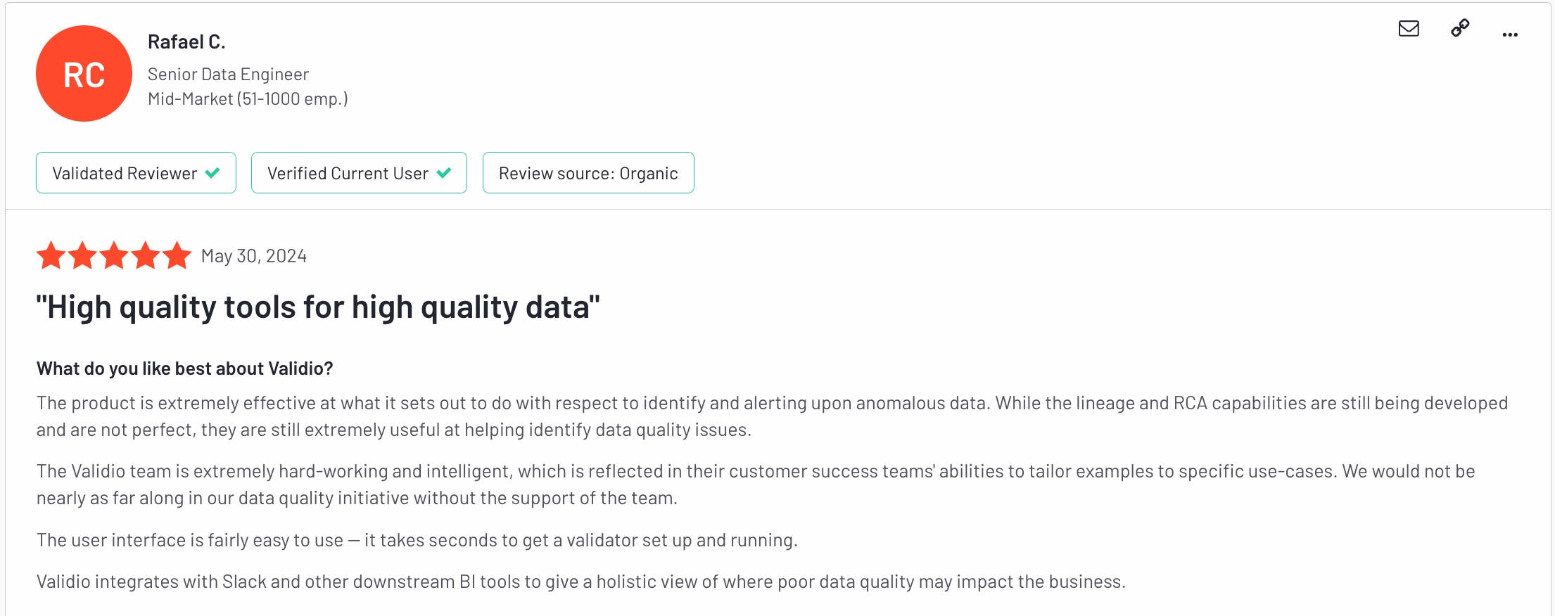Click the third rating star

pos(114,256)
